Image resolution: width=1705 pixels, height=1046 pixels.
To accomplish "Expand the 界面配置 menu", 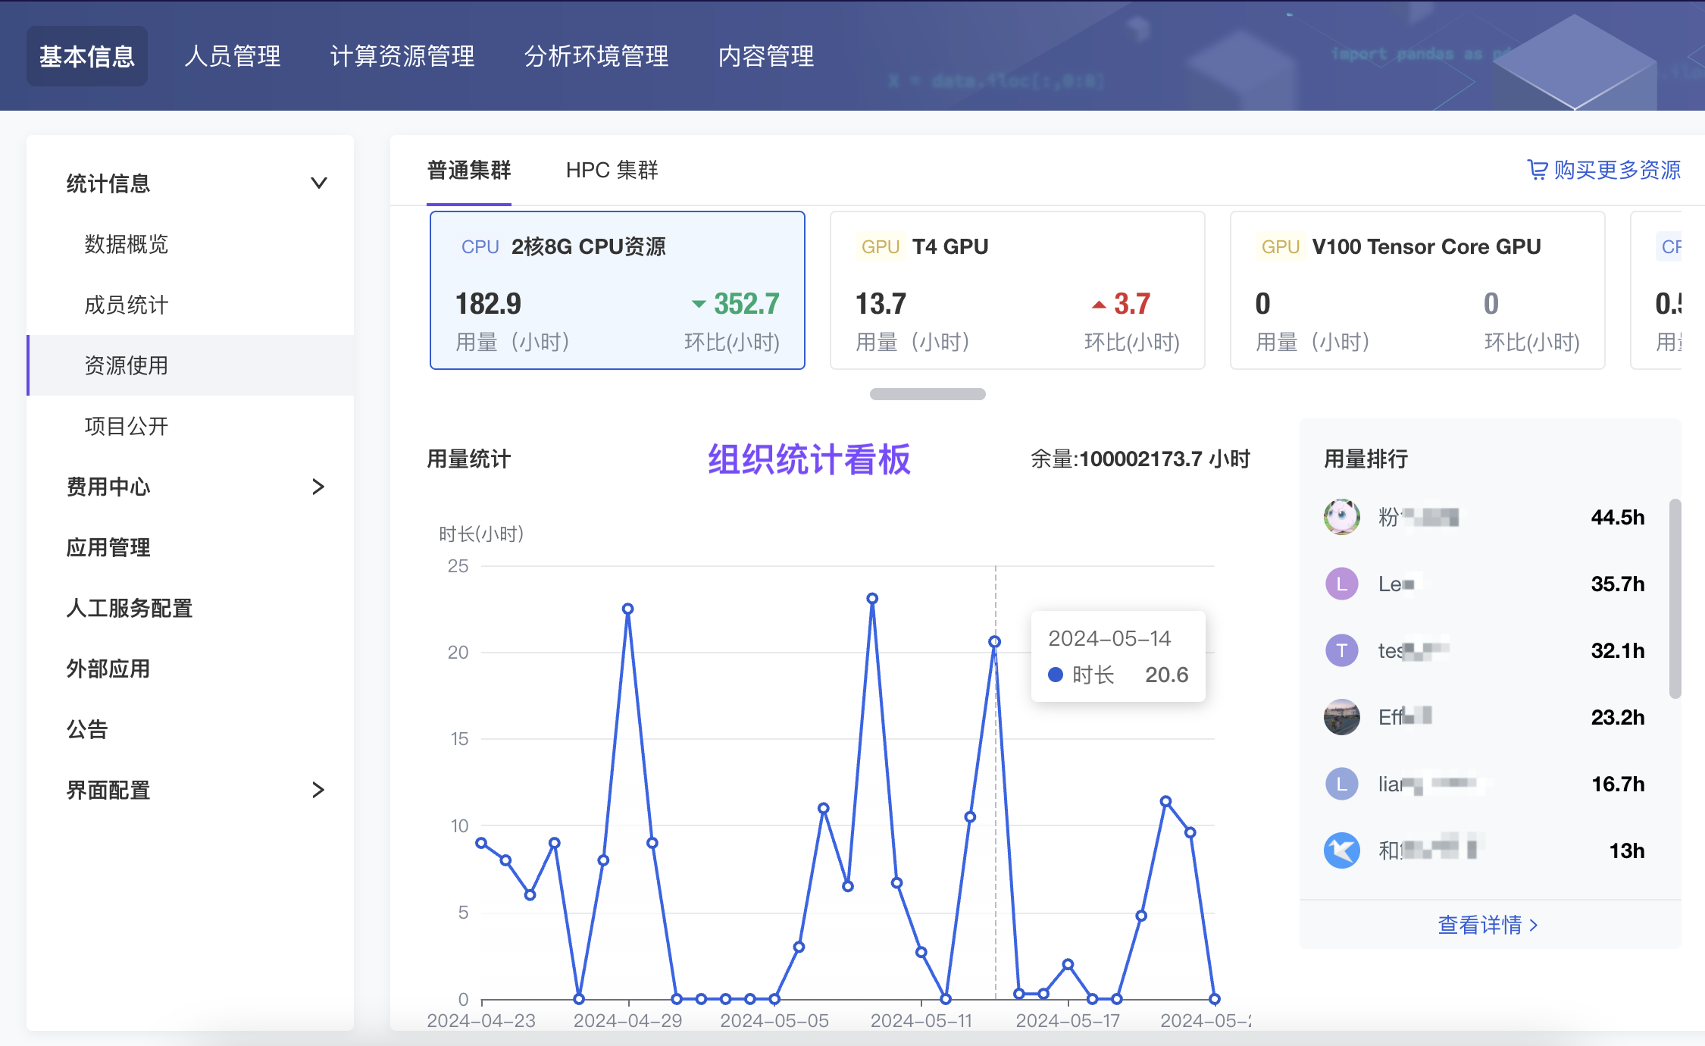I will pos(319,790).
